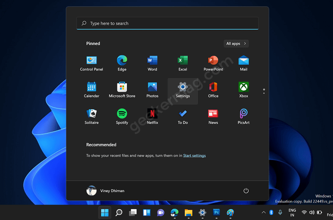Viewport: 333px width, 220px height.
Task: Launch the Office app
Action: tap(213, 90)
